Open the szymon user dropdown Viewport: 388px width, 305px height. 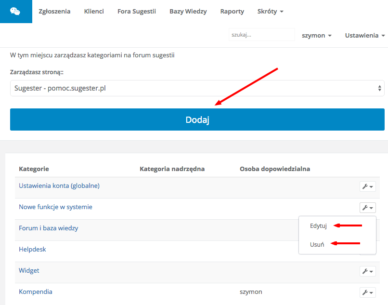click(316, 36)
